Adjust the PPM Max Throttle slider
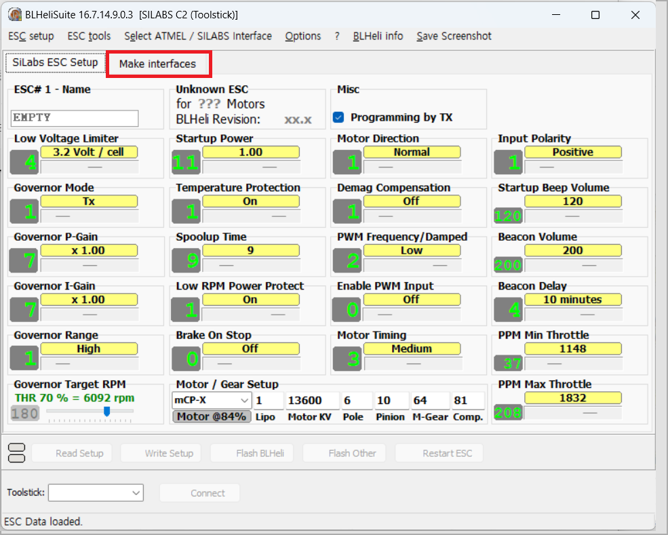Screen dimensions: 668x535 tap(574, 413)
